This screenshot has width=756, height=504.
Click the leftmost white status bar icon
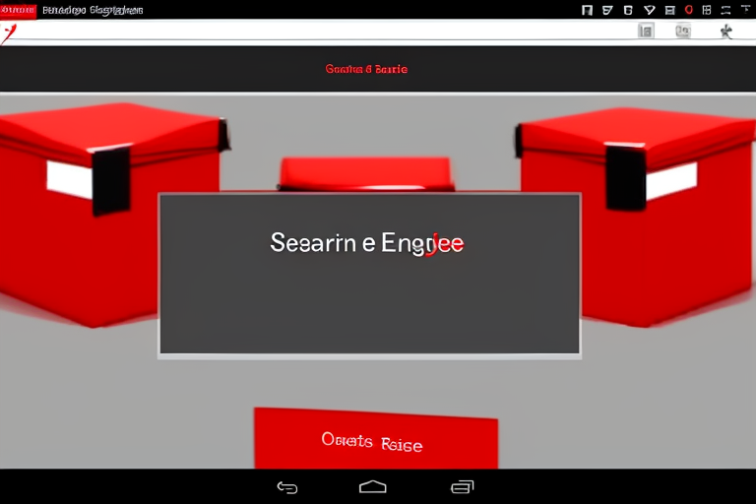pos(587,10)
